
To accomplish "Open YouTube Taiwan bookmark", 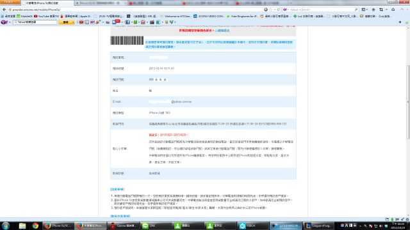I will [x=47, y=16].
